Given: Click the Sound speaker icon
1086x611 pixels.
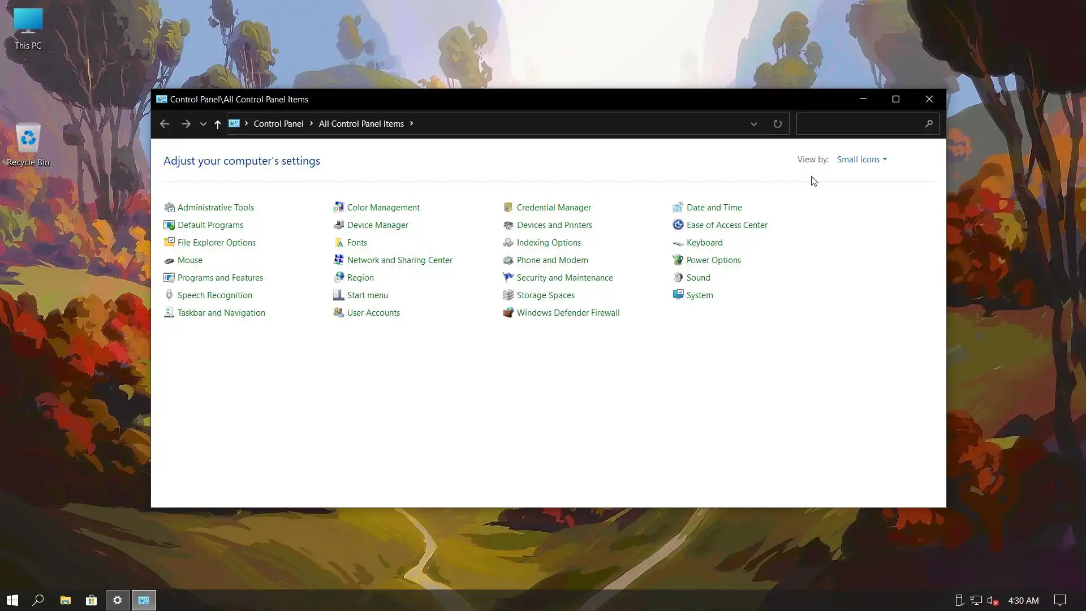Looking at the screenshot, I should [678, 277].
